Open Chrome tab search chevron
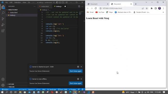This screenshot has width=168, height=94. 146,2
